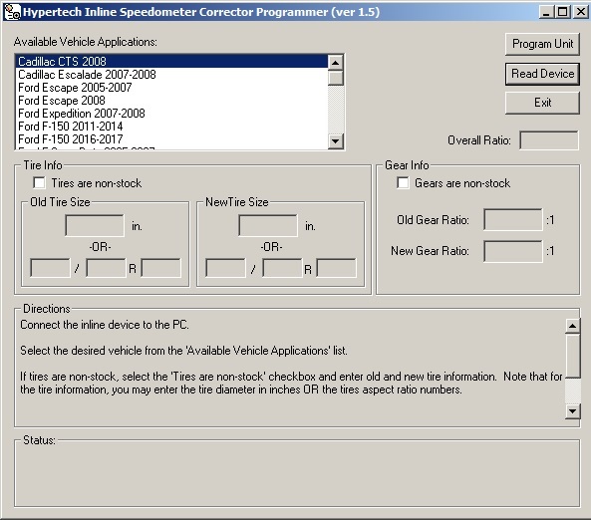Click Directions panel scroll down arrow
Screen dimensions: 591x520
pos(572,411)
